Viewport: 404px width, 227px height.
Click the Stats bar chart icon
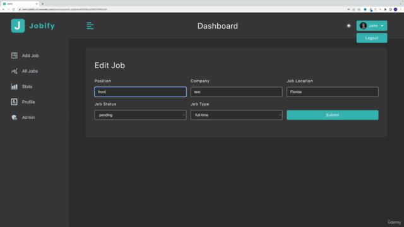pos(14,86)
